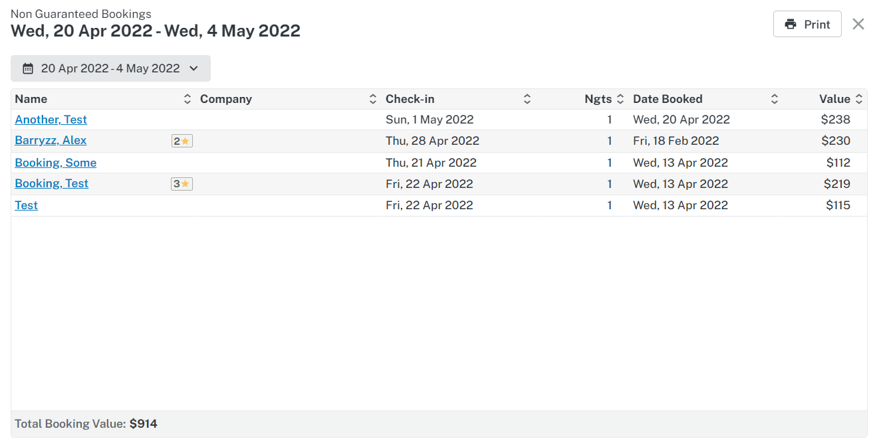The height and width of the screenshot is (445, 879).
Task: Click the 2-star badge for Barryzz, Alex
Action: [182, 141]
